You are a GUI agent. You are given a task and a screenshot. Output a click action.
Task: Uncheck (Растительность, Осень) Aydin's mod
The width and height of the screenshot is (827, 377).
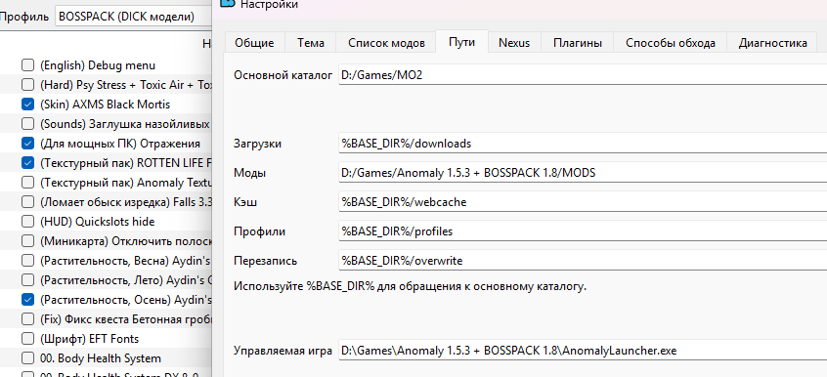27,300
